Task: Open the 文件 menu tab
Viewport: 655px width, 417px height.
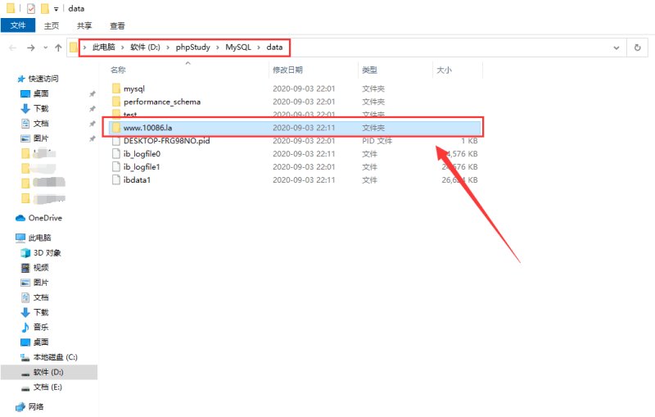Action: tap(18, 25)
